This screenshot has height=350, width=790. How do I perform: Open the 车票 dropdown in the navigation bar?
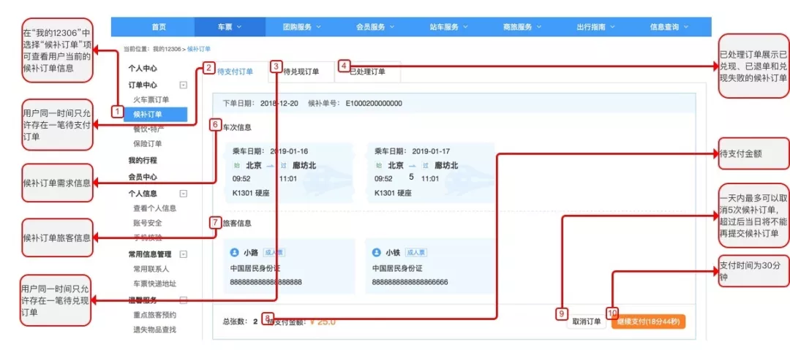(229, 27)
